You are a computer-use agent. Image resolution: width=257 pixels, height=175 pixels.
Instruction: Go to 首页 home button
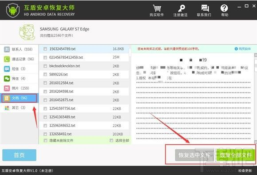click(x=20, y=155)
